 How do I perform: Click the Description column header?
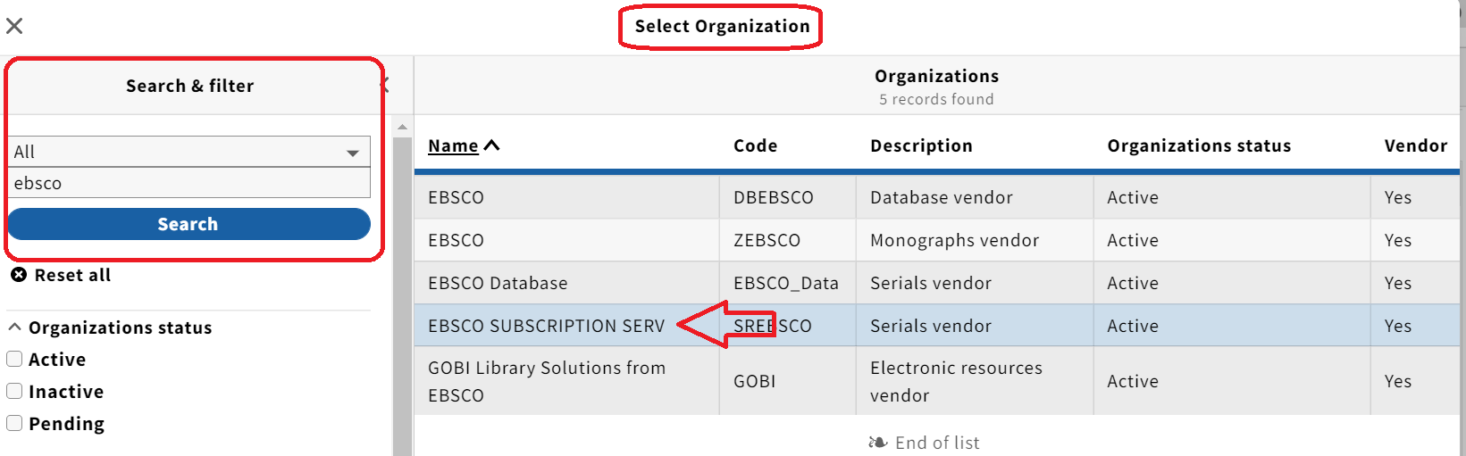921,145
